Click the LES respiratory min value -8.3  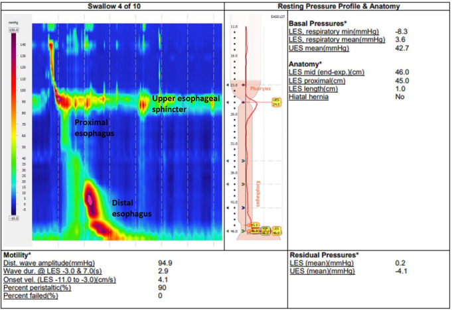(401, 32)
